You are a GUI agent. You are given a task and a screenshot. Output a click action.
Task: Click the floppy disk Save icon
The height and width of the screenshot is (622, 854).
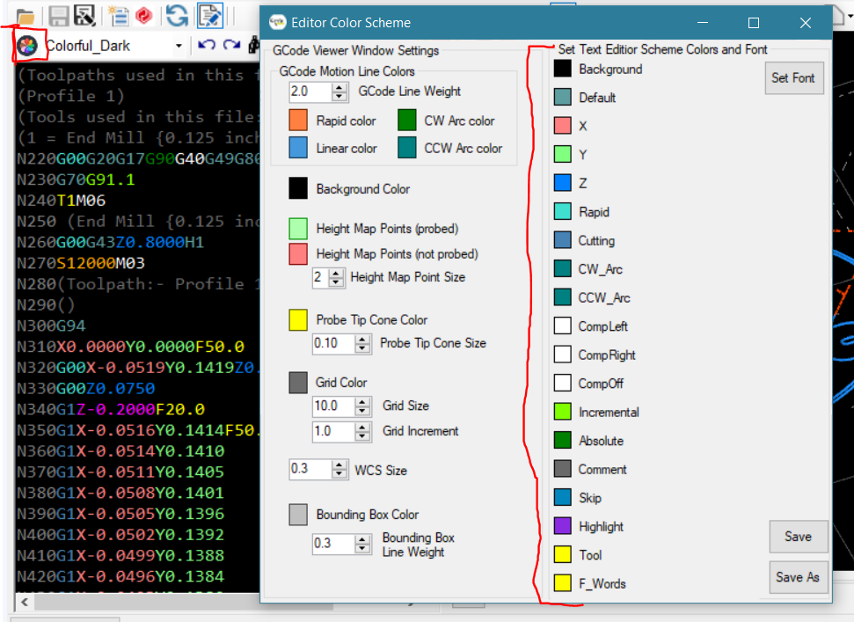[x=59, y=16]
